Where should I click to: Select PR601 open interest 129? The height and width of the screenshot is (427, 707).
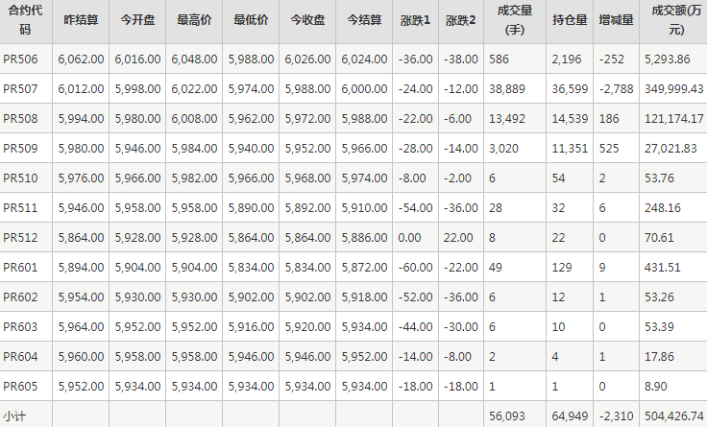(x=562, y=267)
